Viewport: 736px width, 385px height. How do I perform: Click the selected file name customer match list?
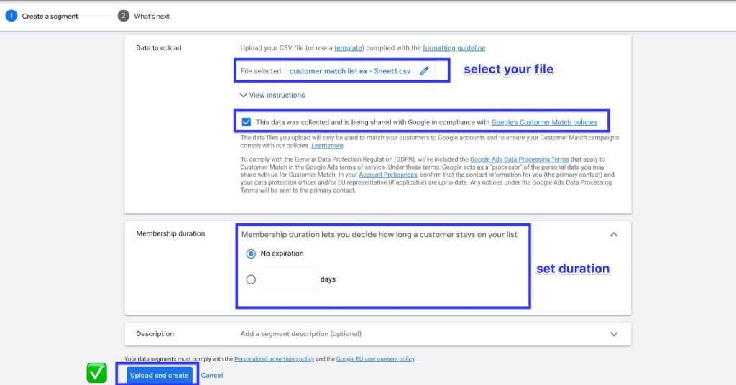coord(350,71)
